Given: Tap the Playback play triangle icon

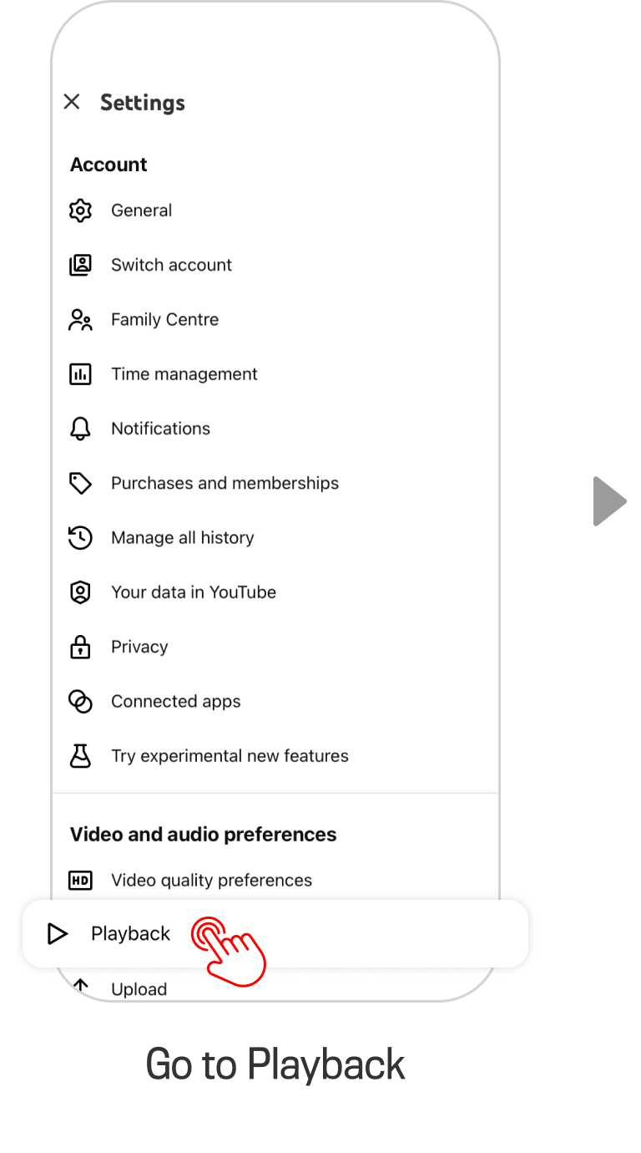Looking at the screenshot, I should point(58,934).
